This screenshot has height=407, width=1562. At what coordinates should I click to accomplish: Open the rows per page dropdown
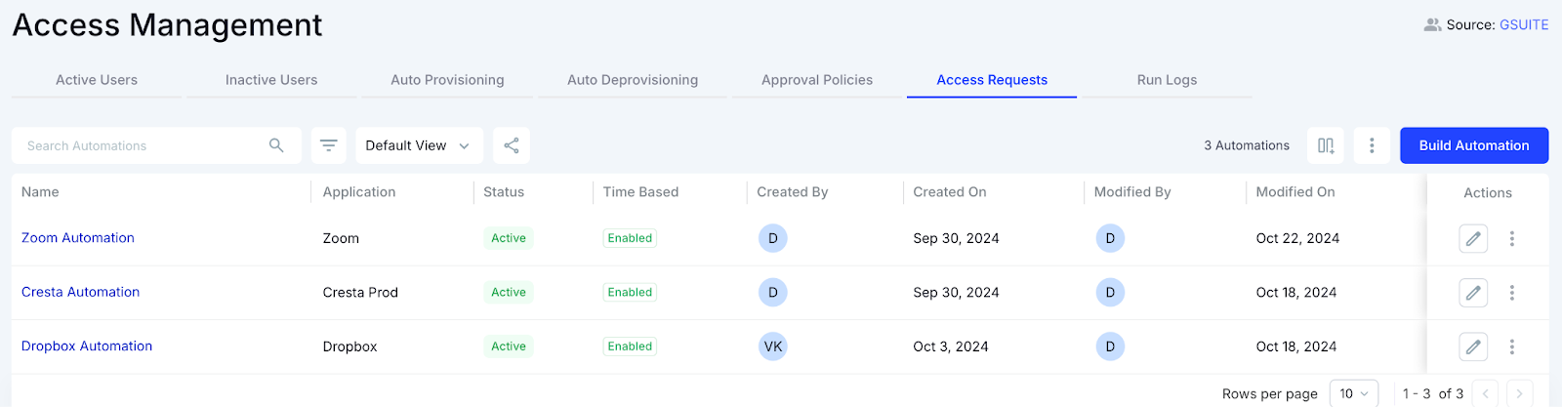tap(1353, 393)
